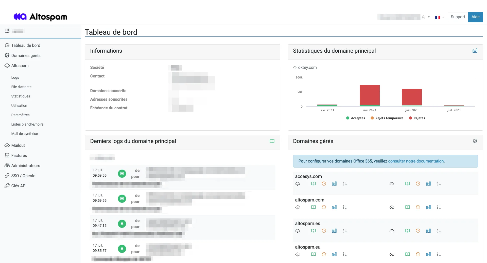Click the red mai 2023 chart bar
This screenshot has width=487, height=263.
click(370, 95)
